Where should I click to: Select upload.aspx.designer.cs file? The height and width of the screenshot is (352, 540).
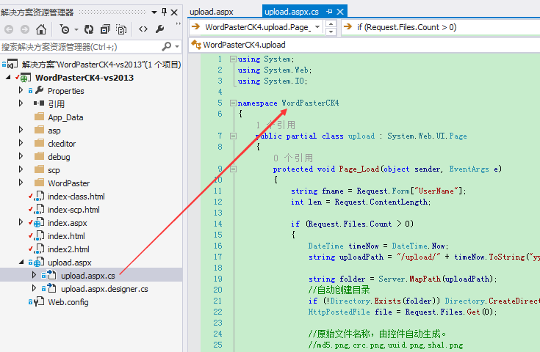(104, 289)
